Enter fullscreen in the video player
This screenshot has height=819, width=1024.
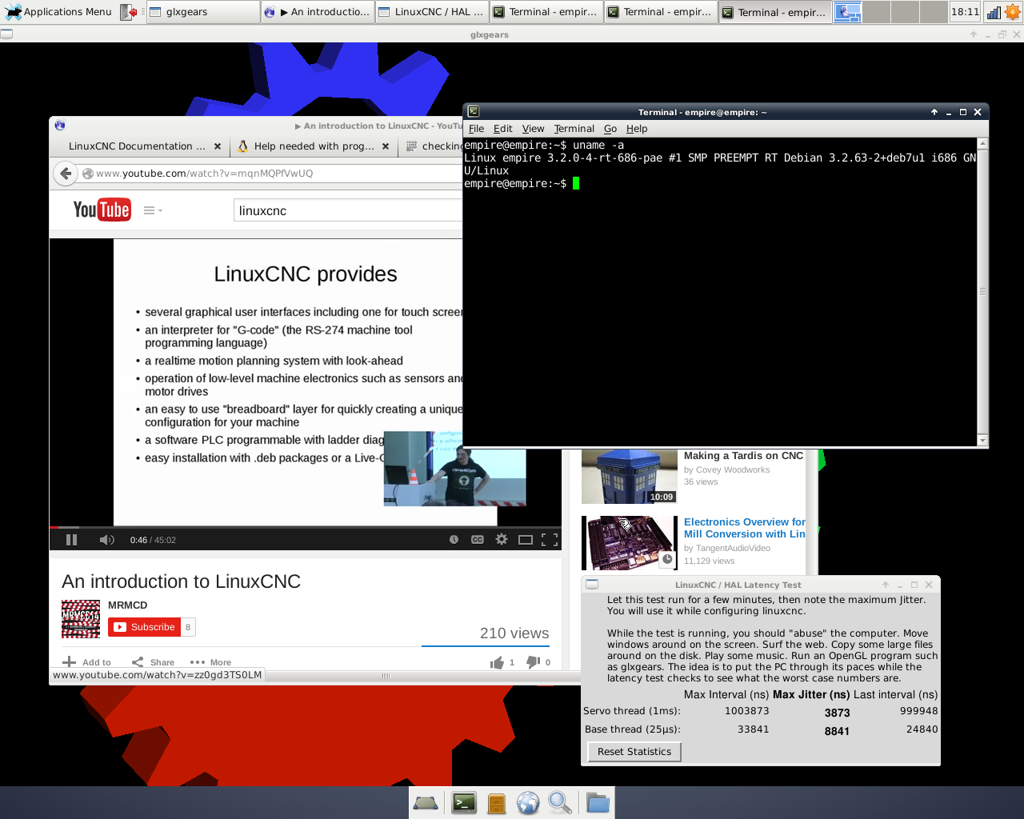pyautogui.click(x=550, y=540)
